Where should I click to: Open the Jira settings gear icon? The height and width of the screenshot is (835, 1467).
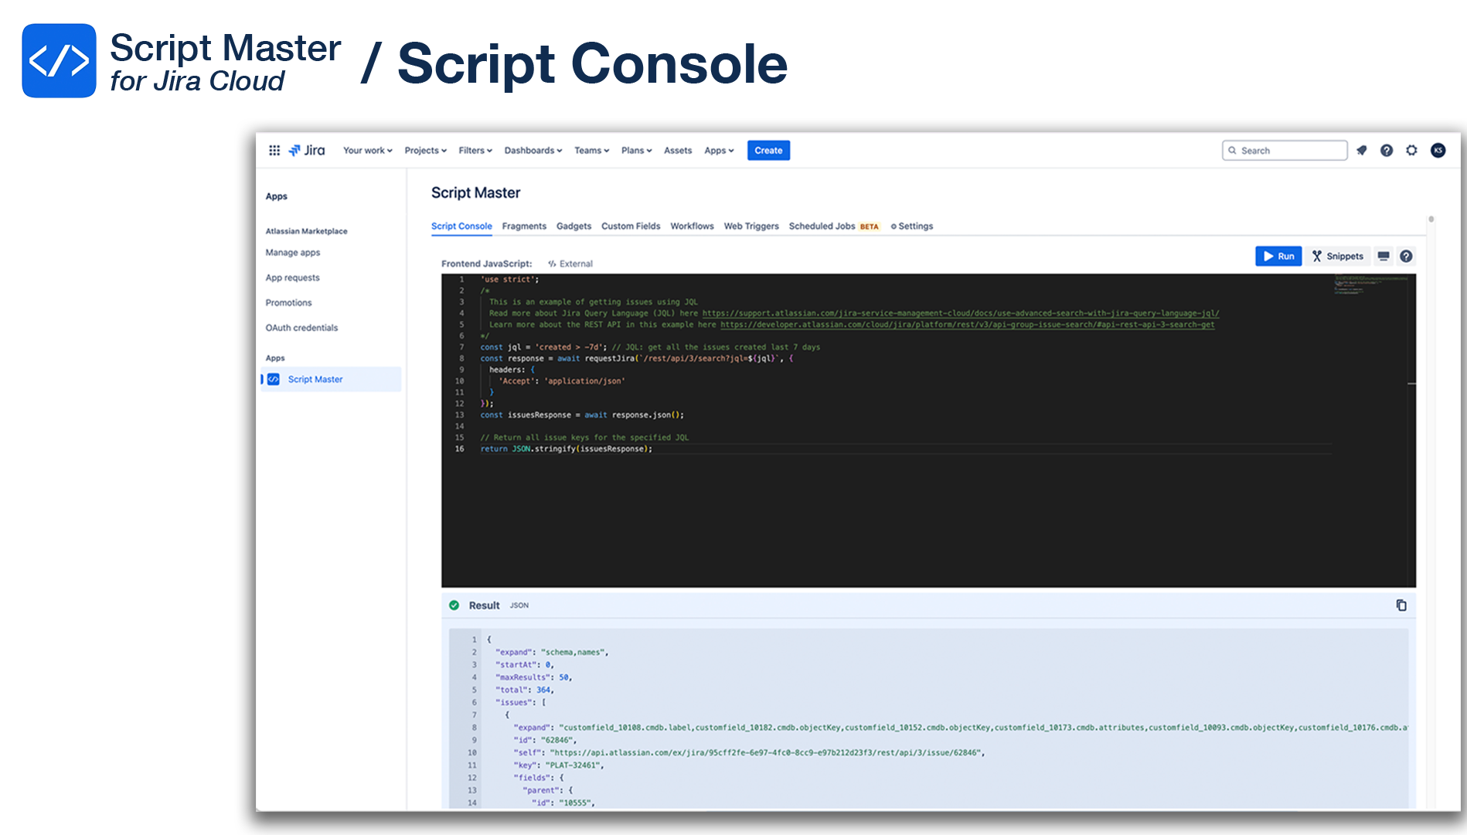(1412, 151)
